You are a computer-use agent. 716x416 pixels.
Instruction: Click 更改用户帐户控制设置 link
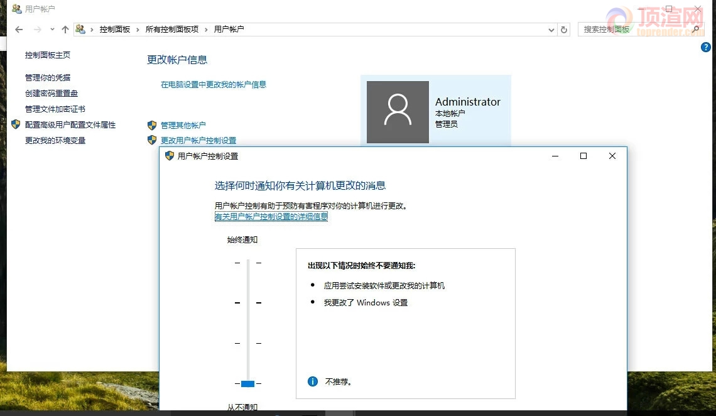coord(198,141)
